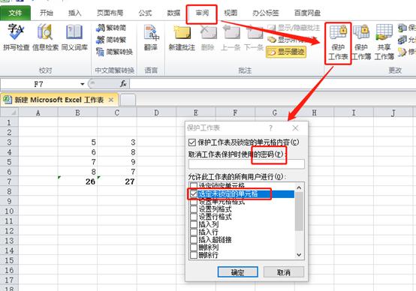Switch to the 视图 tab

tap(231, 13)
